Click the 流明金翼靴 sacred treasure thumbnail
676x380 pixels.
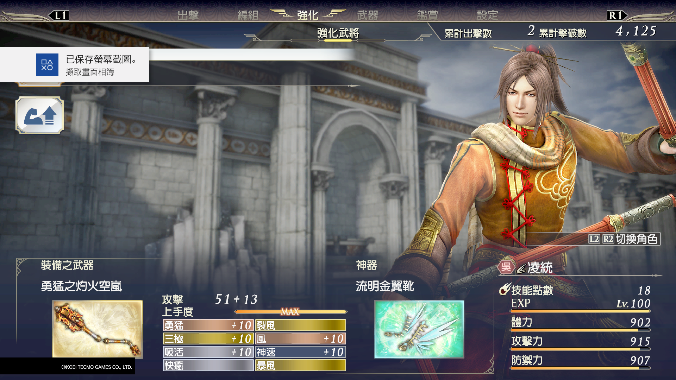419,329
